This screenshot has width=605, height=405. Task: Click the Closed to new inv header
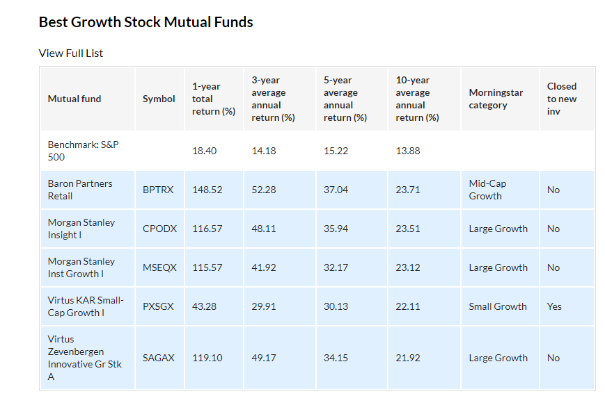pos(562,99)
